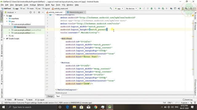Close the MainActivity.java editor tab
The width and height of the screenshot is (197, 110).
pos(84,12)
